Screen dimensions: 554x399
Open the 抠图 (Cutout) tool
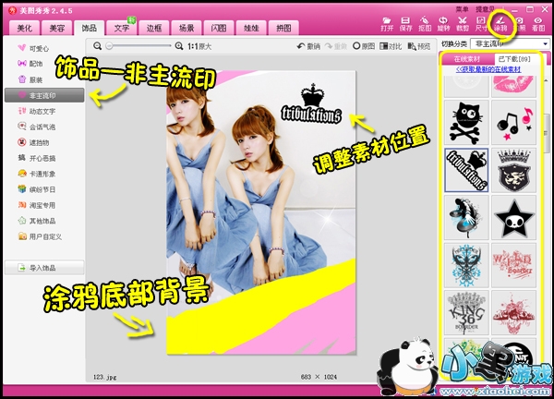point(425,22)
